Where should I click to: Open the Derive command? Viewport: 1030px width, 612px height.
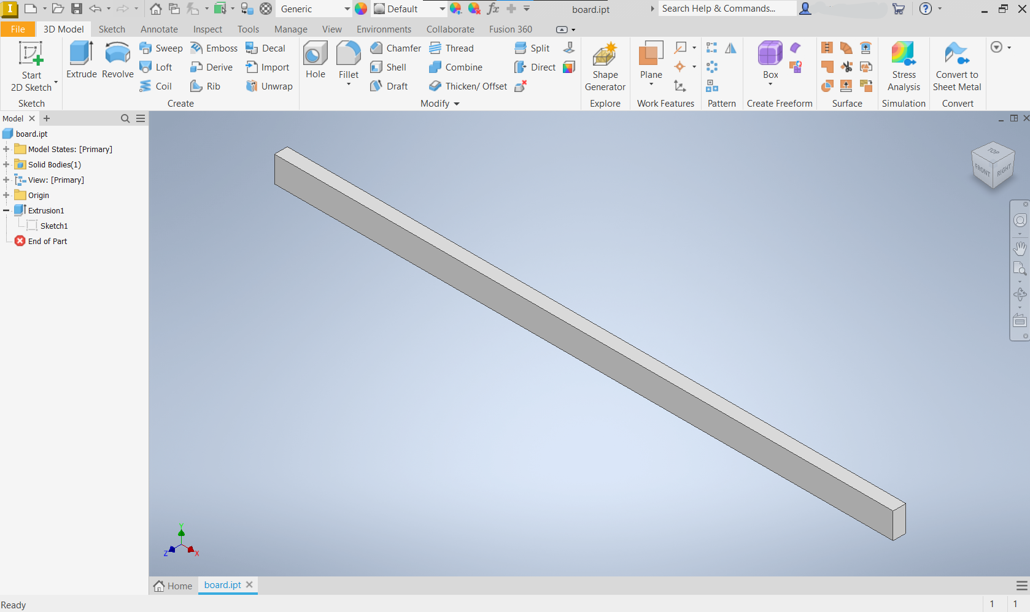211,67
